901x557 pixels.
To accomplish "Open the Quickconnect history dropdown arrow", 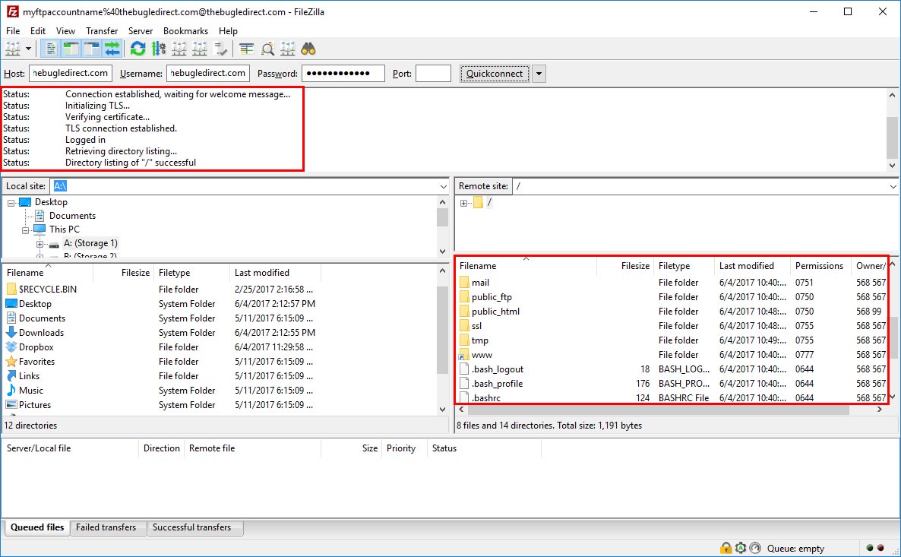I will [539, 74].
